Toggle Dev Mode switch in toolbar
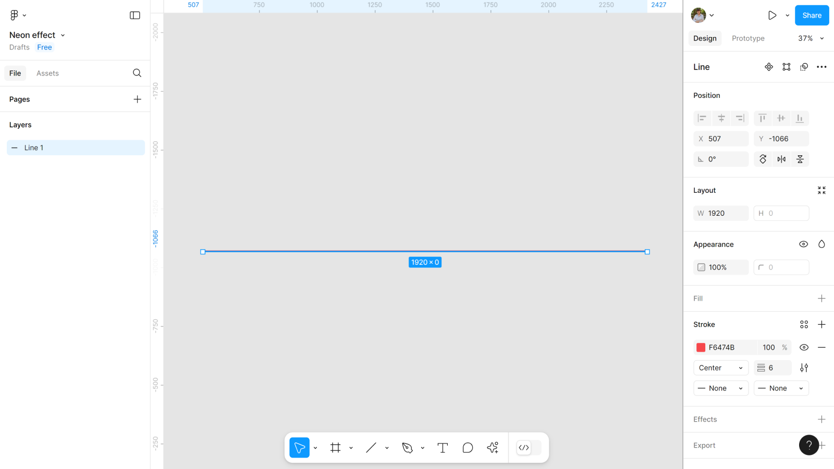Viewport: 834px width, 469px height. [x=529, y=448]
